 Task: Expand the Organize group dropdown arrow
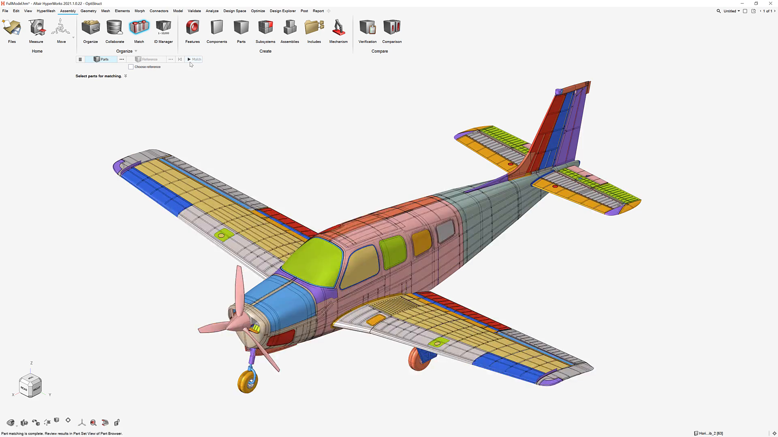pos(136,51)
